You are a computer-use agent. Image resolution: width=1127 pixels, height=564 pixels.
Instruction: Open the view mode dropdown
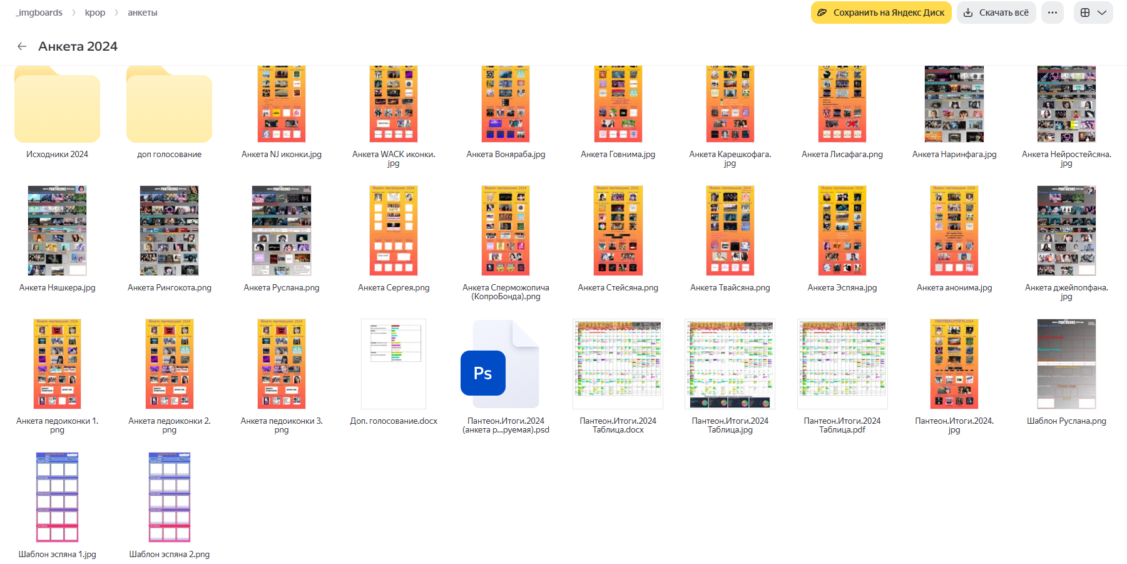coord(1093,13)
